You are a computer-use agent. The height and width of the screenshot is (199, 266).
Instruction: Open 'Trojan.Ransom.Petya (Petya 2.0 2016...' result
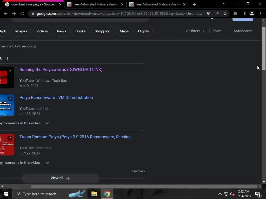(x=77, y=137)
